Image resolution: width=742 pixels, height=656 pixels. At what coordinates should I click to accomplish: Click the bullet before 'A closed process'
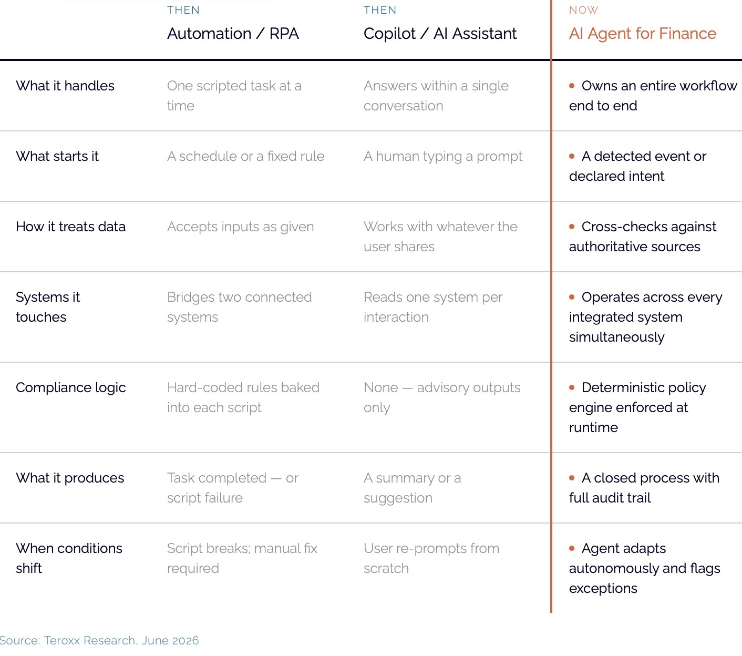(572, 478)
